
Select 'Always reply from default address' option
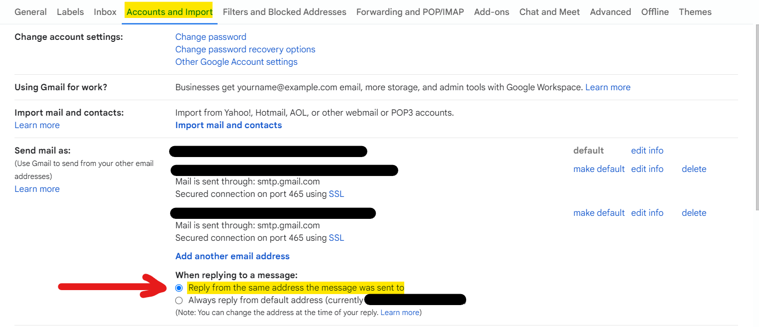[179, 301]
